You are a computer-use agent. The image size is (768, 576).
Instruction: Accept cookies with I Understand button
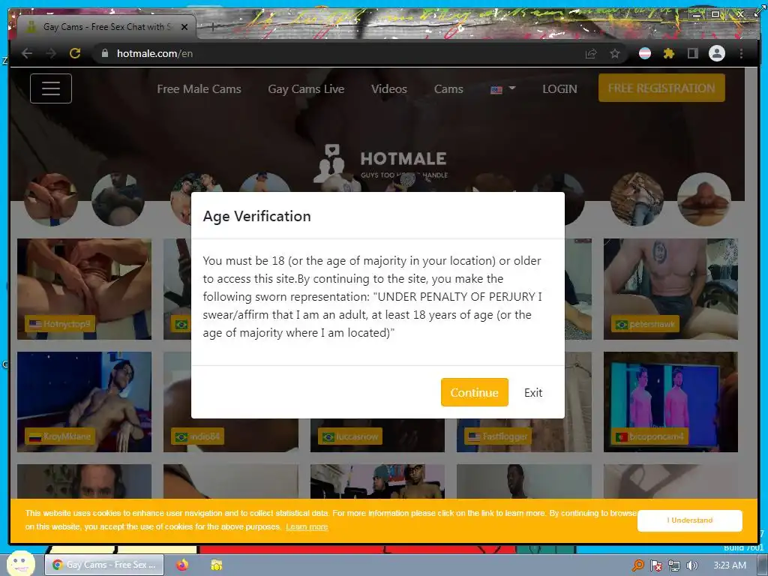690,520
